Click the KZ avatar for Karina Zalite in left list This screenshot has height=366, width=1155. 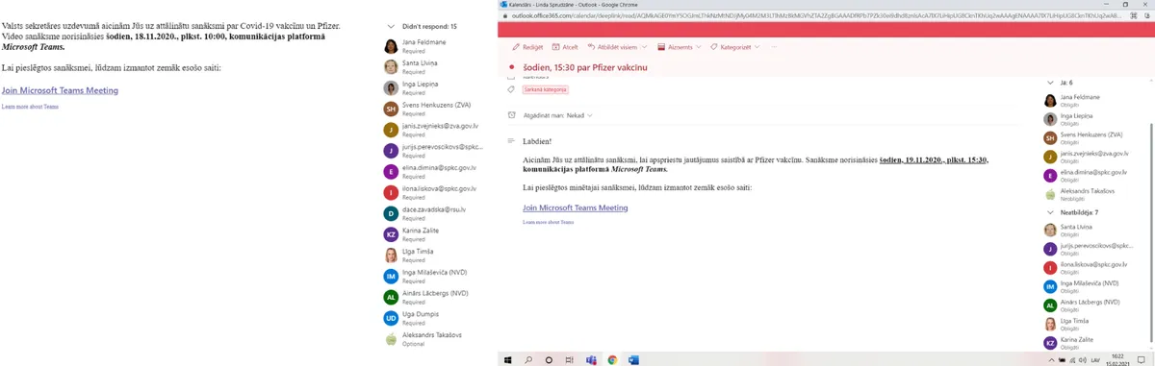[x=391, y=234]
